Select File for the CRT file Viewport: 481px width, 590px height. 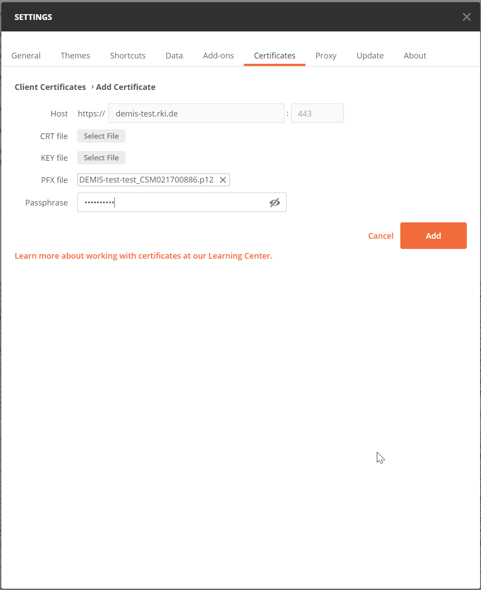tap(101, 136)
